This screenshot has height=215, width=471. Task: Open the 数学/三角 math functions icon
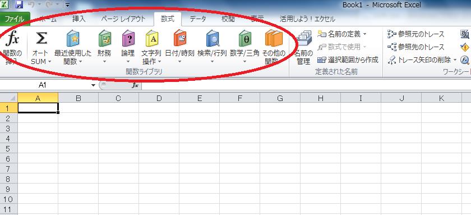(245, 39)
